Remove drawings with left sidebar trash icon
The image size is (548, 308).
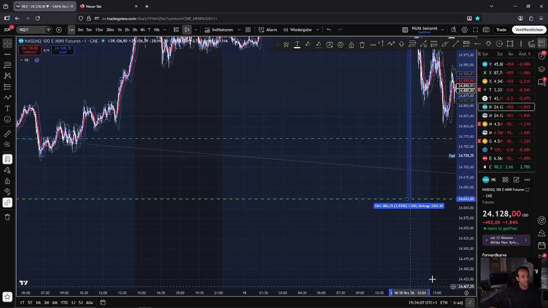pos(7,217)
